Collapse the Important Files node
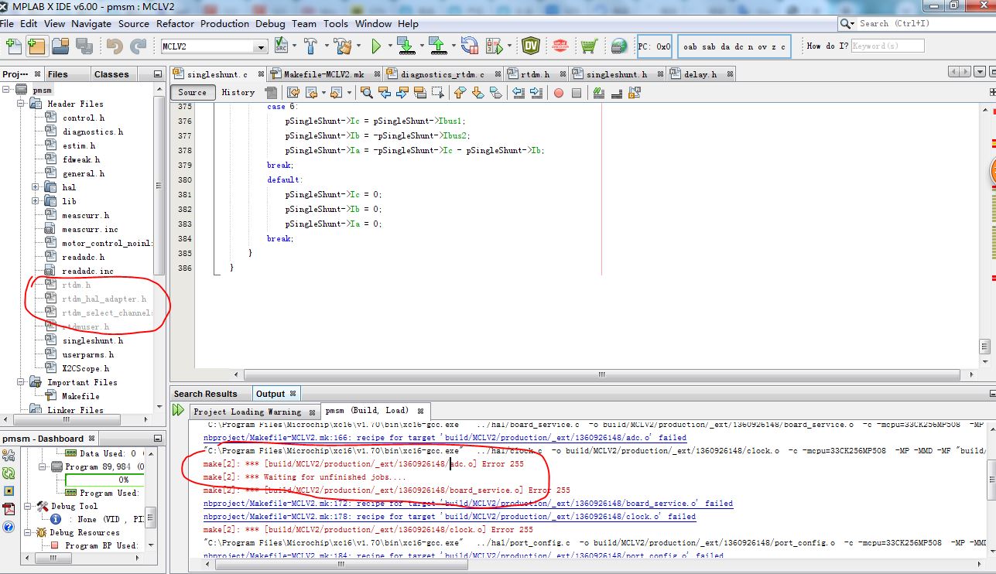 [x=21, y=382]
